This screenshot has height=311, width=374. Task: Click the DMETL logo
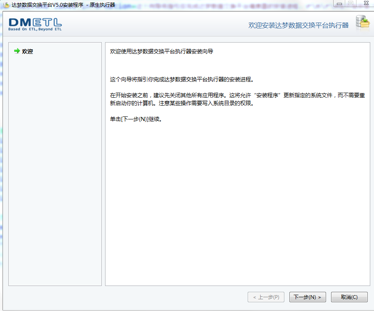point(35,25)
